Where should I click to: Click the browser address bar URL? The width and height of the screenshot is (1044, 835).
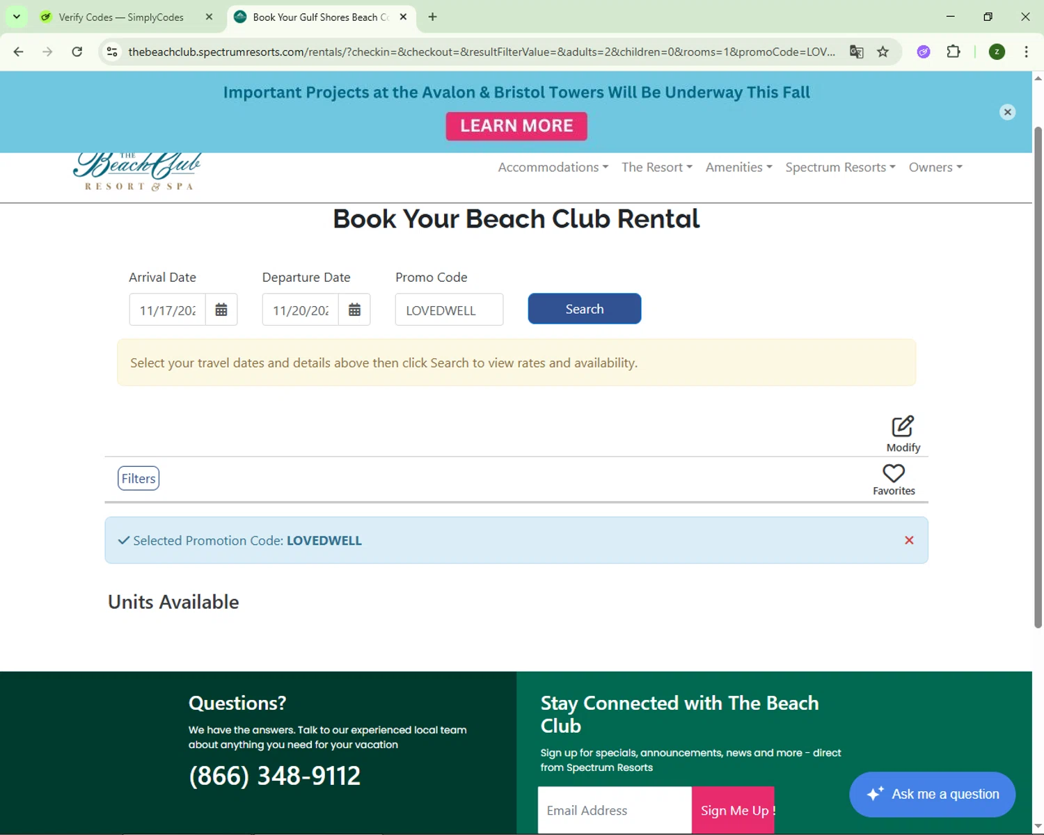[x=482, y=51]
